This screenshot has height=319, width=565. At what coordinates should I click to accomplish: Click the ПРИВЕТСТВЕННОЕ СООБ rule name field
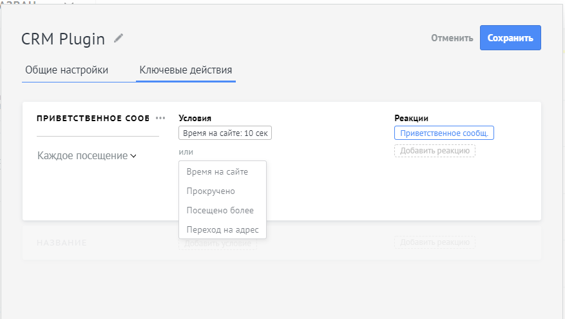tap(93, 119)
